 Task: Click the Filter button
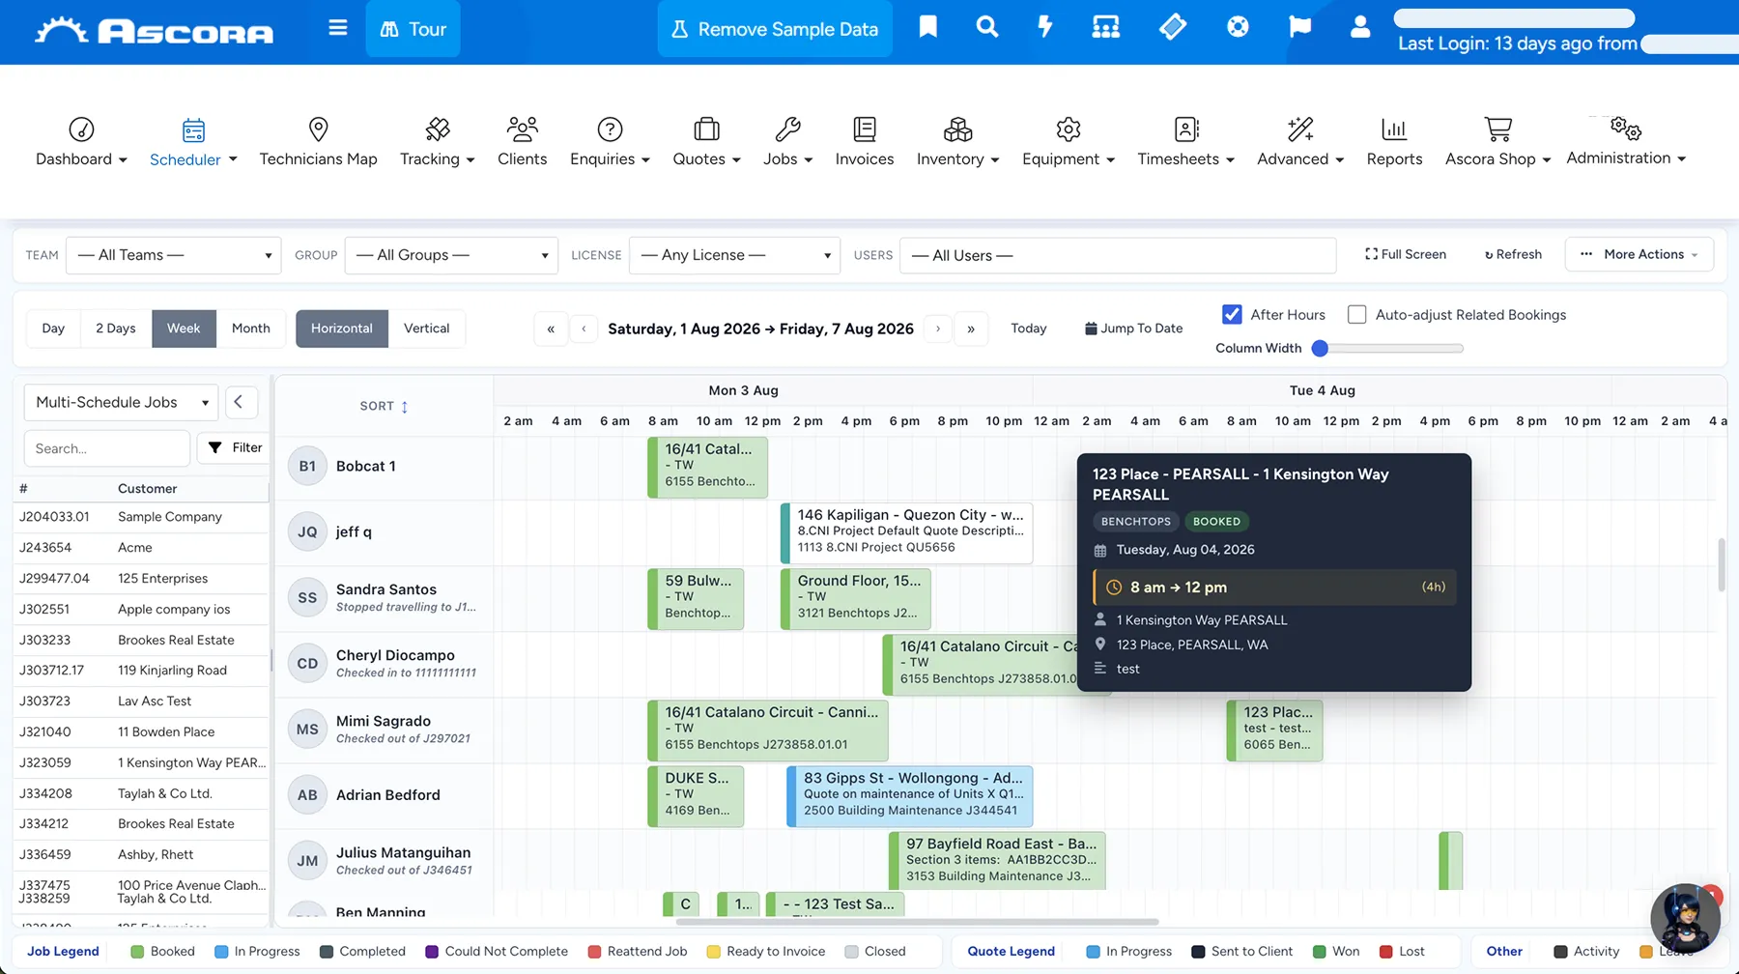click(235, 447)
